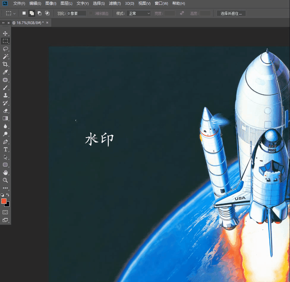Viewport: 290px width, 282px height.
Task: Open the 文件(F) menu
Action: pyautogui.click(x=19, y=4)
